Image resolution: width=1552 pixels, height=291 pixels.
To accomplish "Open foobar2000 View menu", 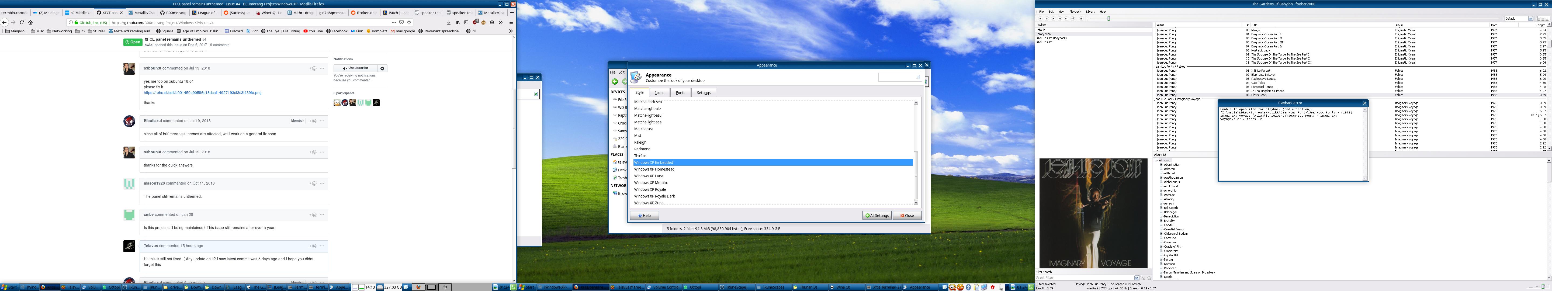I will 1062,11.
